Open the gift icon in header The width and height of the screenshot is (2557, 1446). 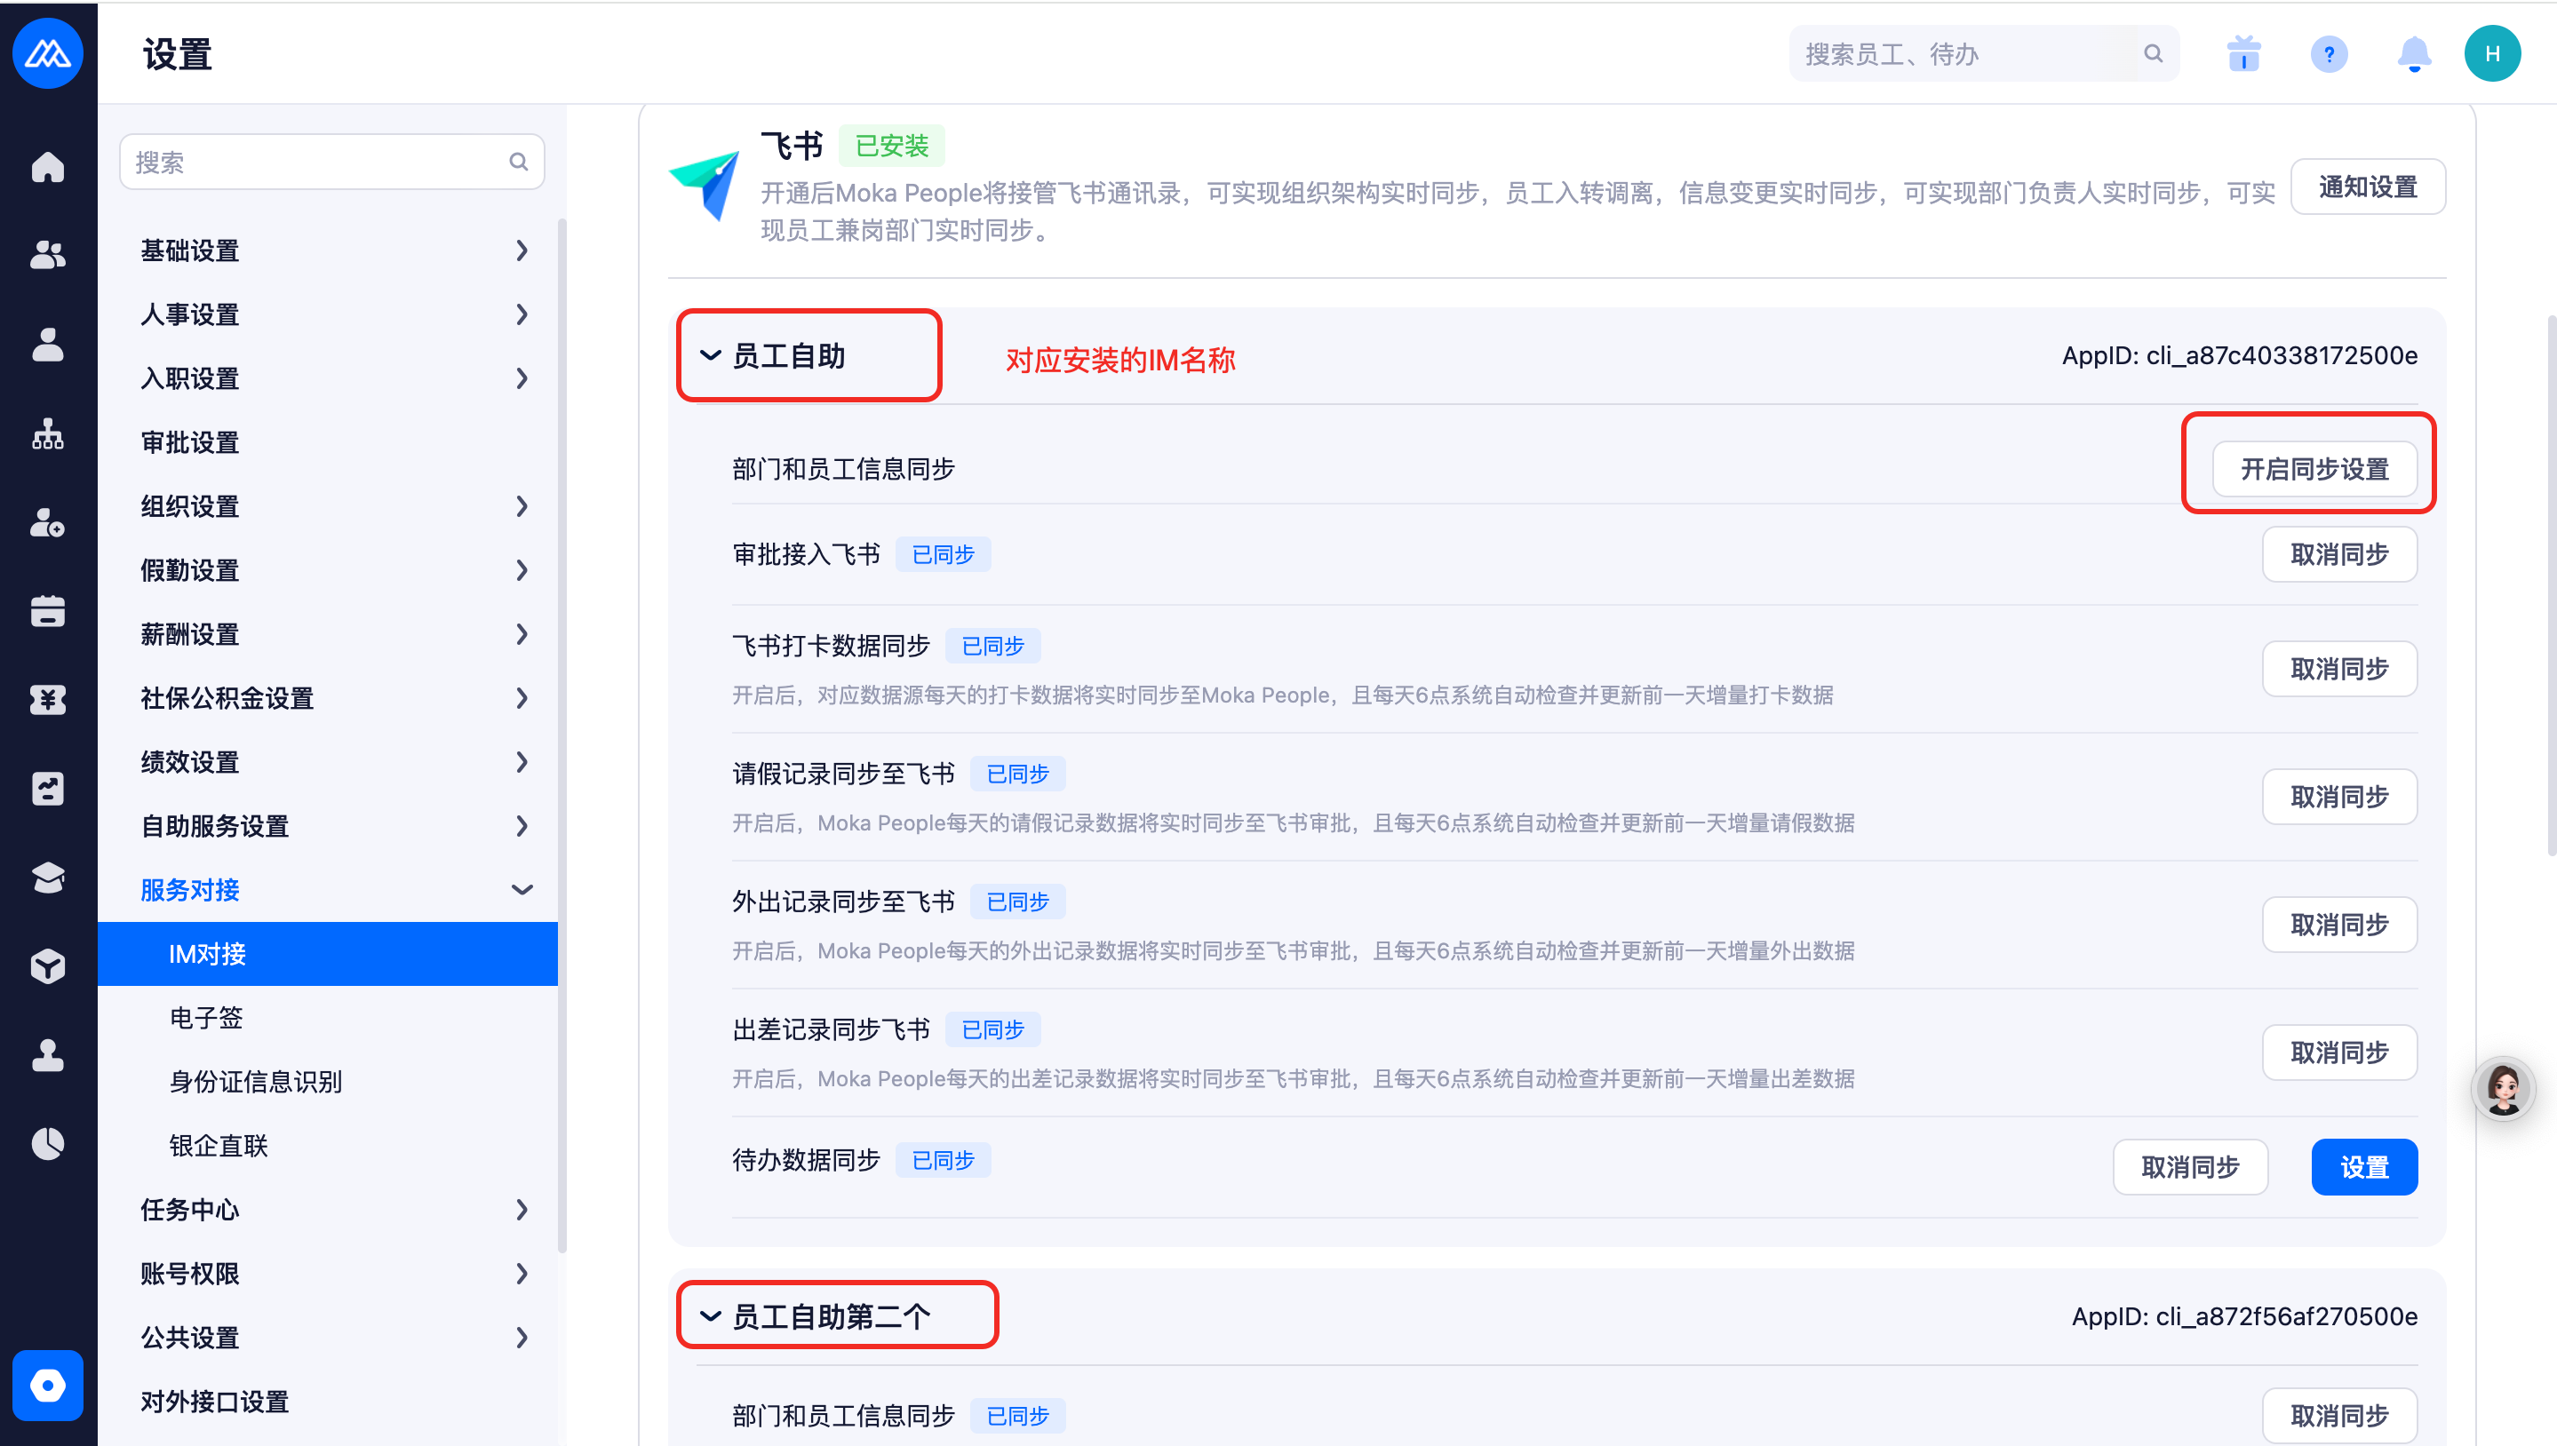2243,53
